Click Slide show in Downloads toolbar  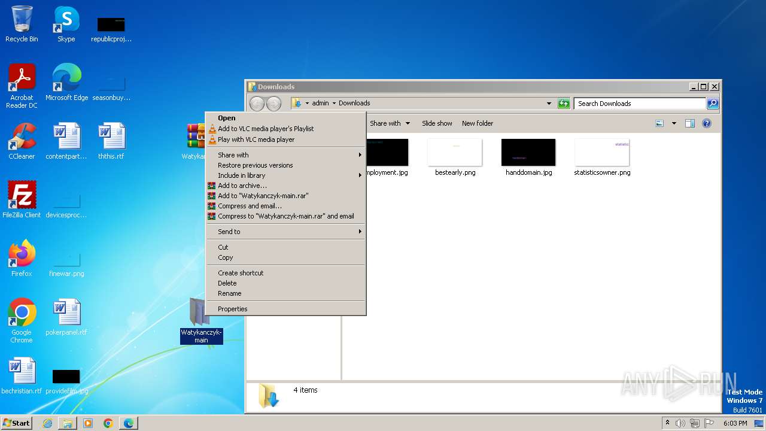tap(437, 123)
